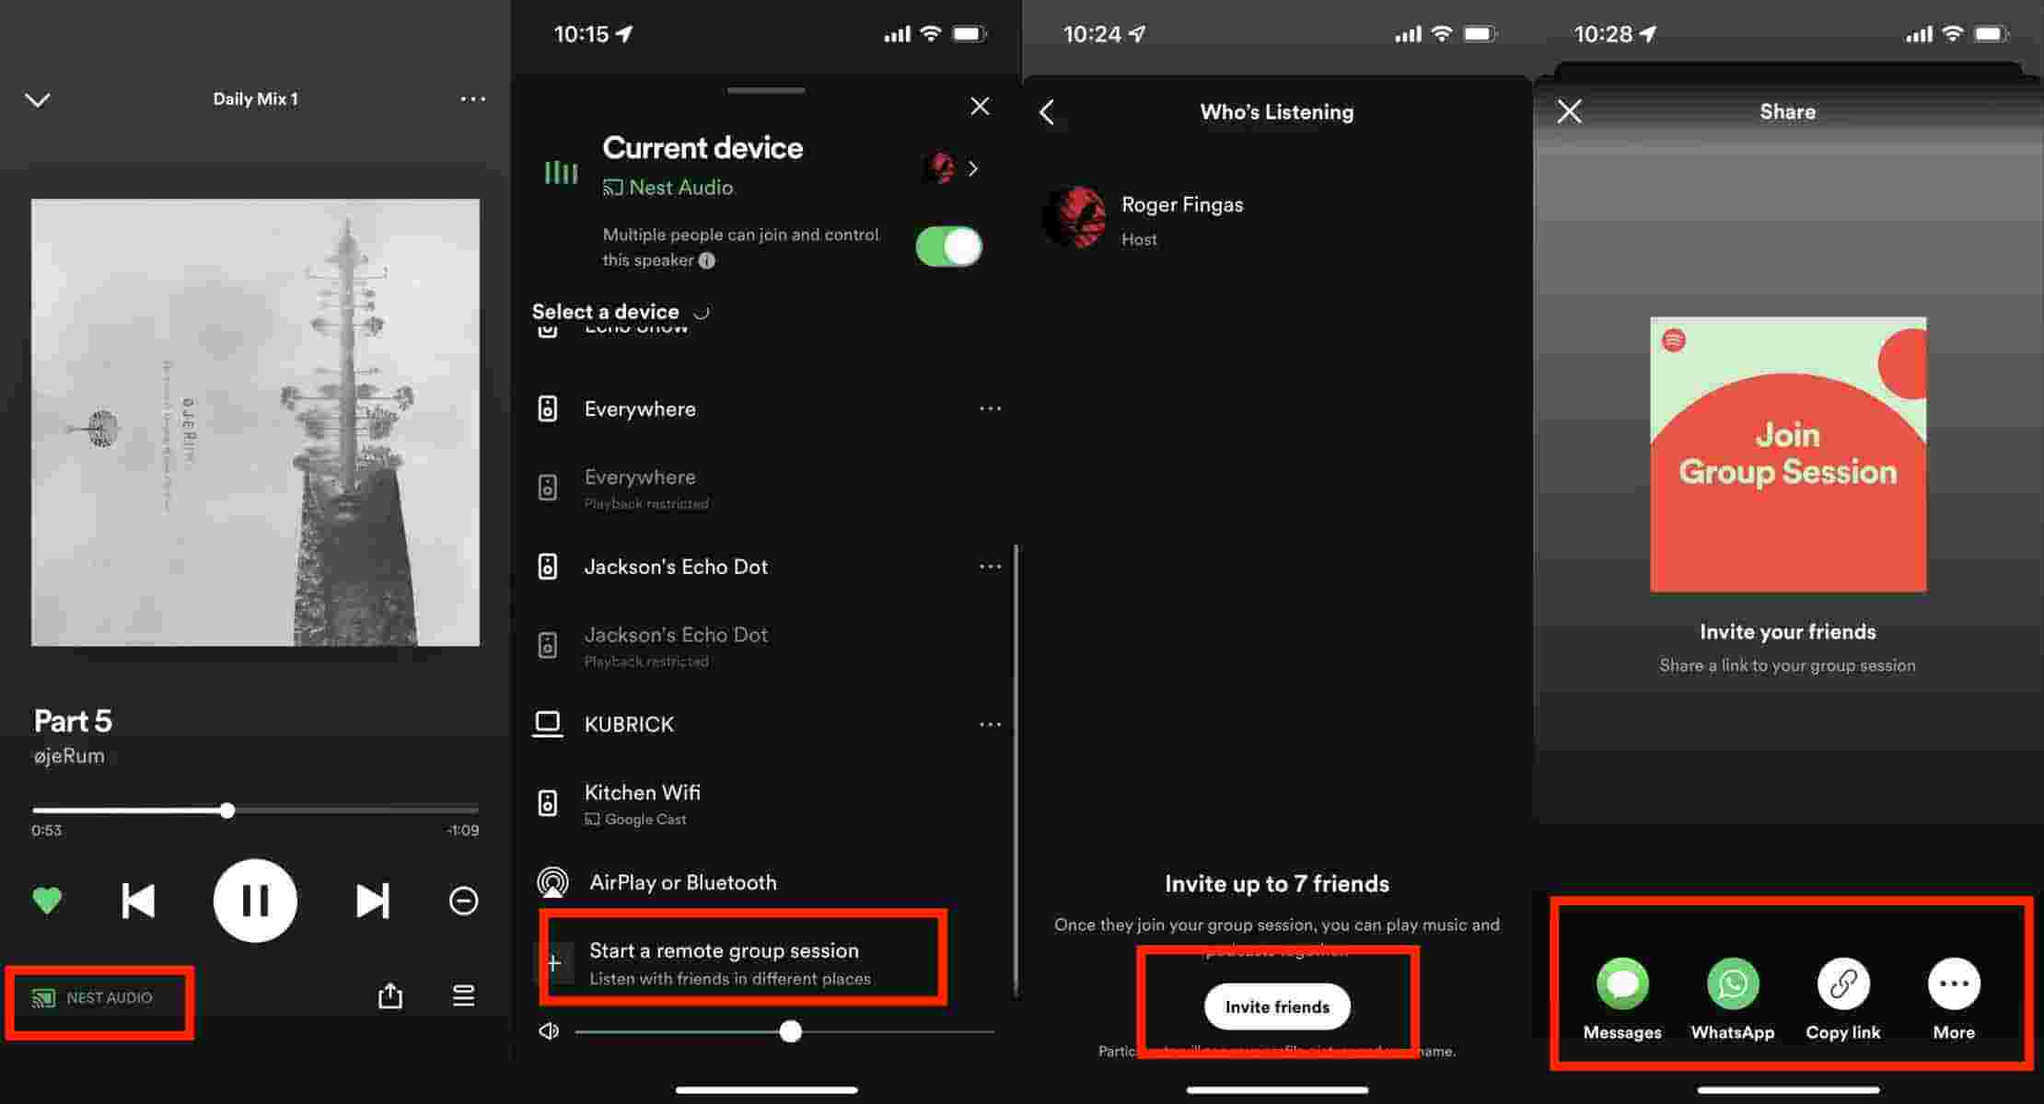This screenshot has height=1104, width=2044.
Task: Expand KUBRICK device options menu
Action: [990, 722]
